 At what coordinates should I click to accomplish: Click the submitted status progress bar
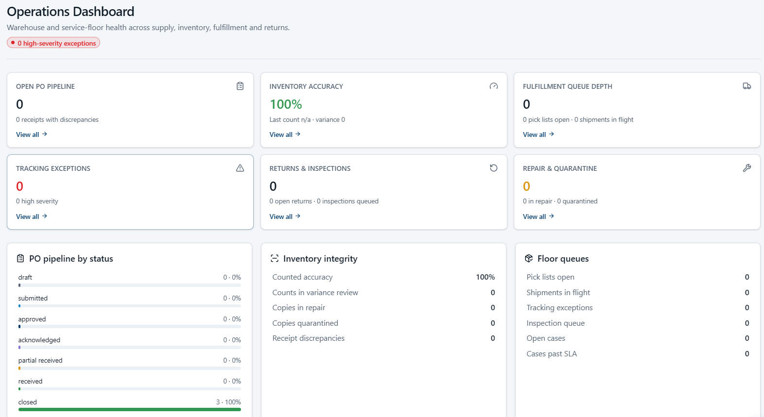[x=130, y=306]
